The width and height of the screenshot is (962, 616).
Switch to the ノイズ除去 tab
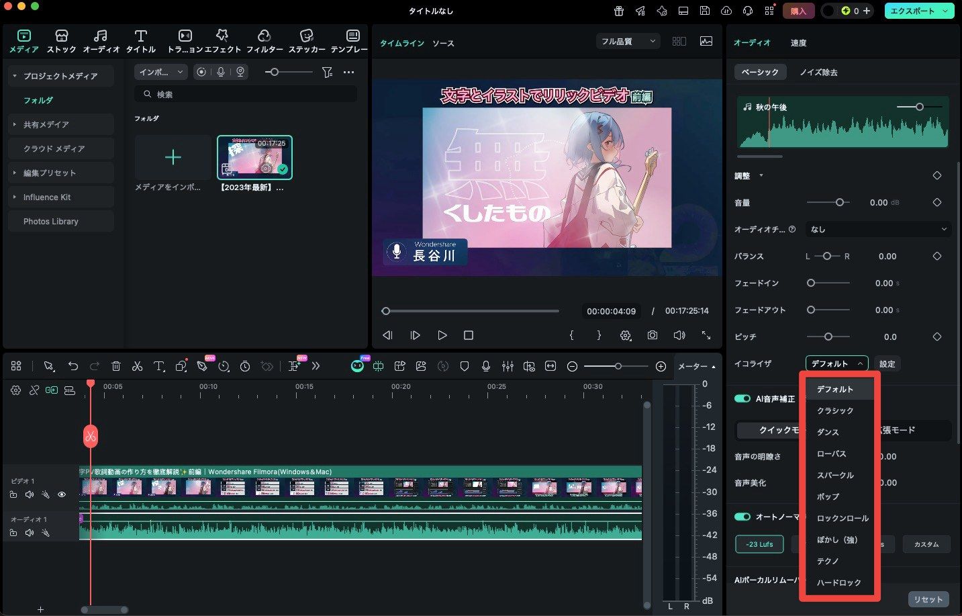[818, 72]
